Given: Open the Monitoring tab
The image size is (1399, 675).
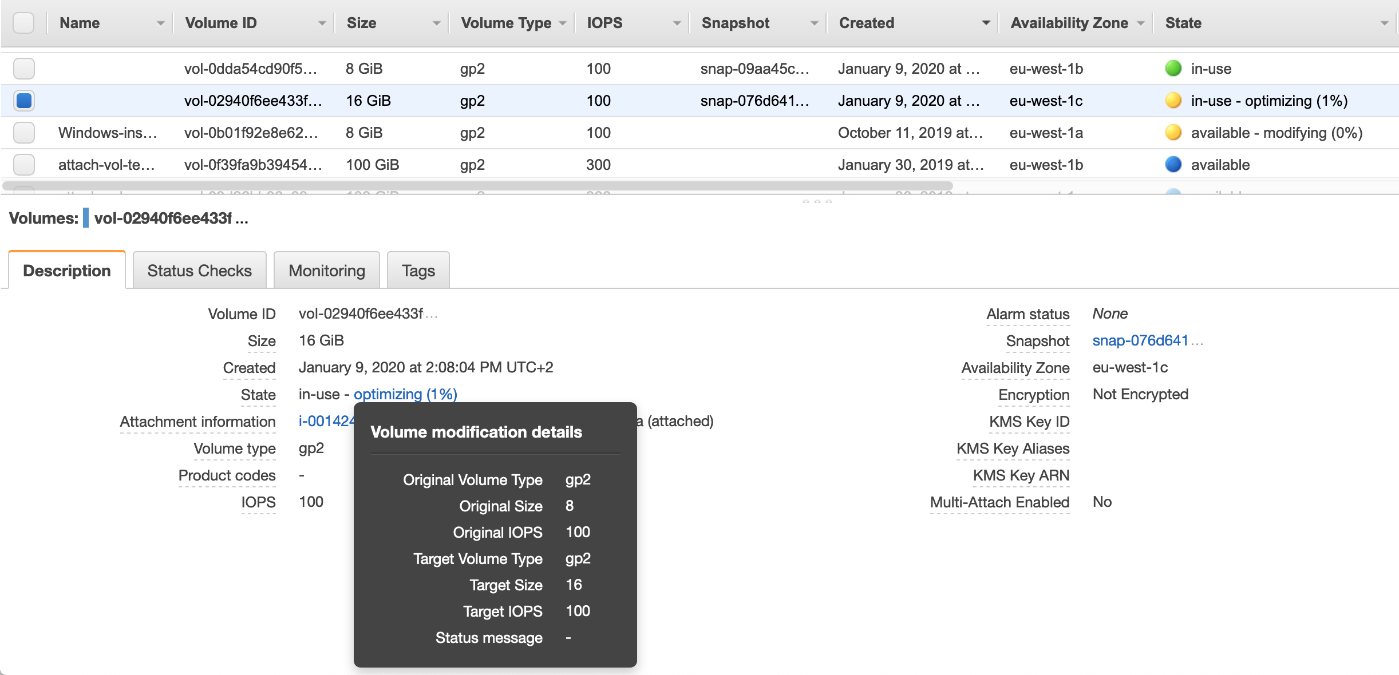Looking at the screenshot, I should pos(326,271).
